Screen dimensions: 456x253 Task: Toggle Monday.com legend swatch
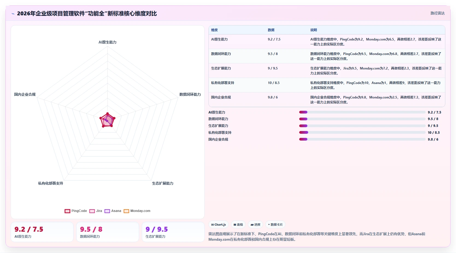(126, 211)
